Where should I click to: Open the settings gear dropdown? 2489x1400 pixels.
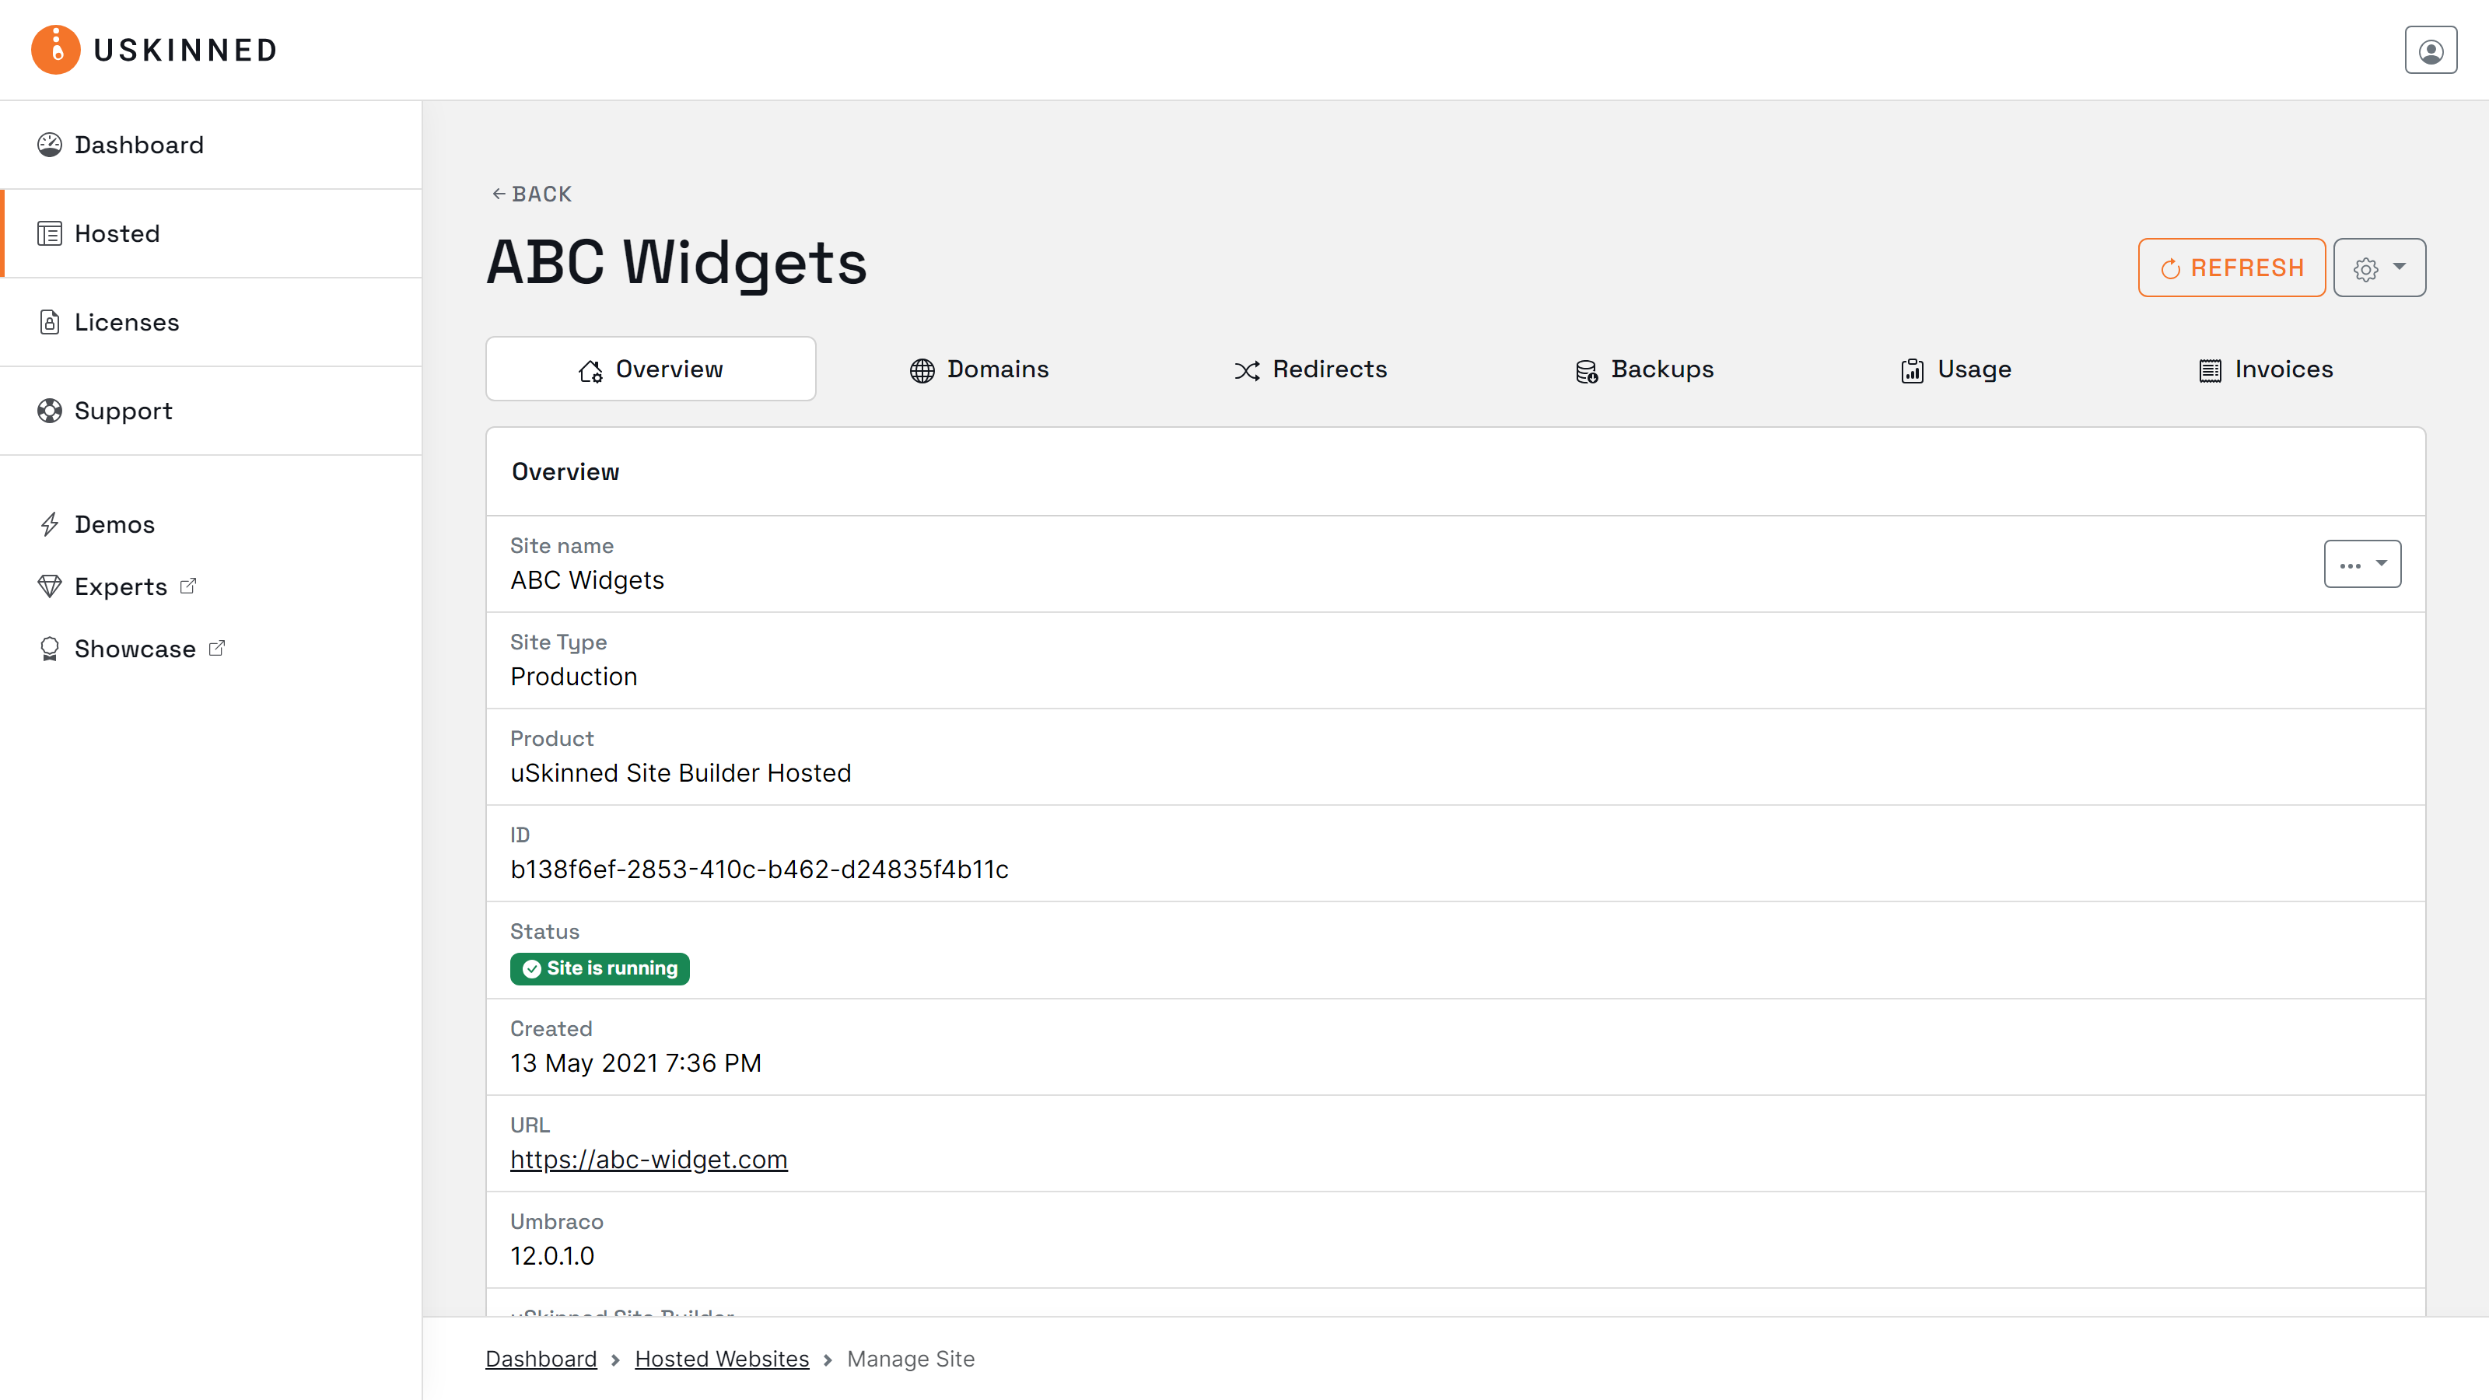(2379, 268)
